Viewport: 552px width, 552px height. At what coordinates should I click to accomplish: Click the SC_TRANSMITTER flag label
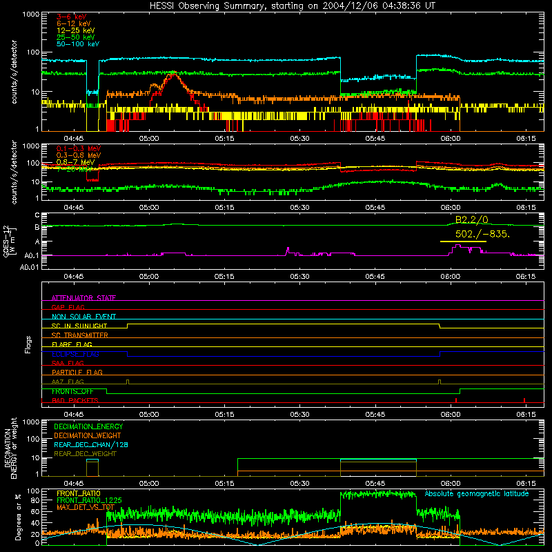[x=80, y=335]
